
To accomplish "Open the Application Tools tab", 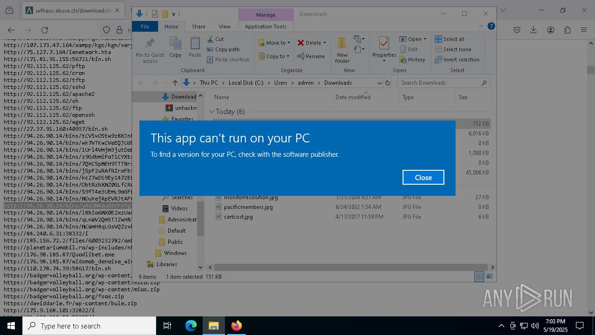I will click(265, 27).
